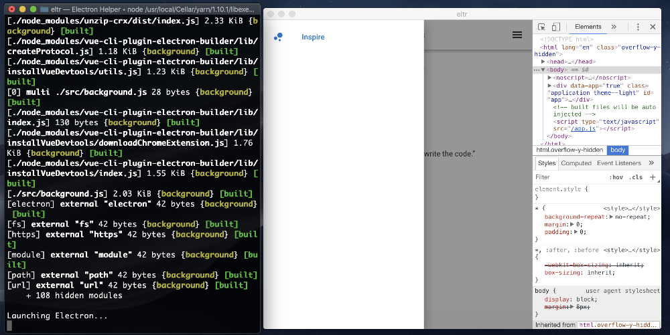Image resolution: width=670 pixels, height=335 pixels.
Task: Activate the DevTools inspect-element picker icon
Action: point(541,27)
